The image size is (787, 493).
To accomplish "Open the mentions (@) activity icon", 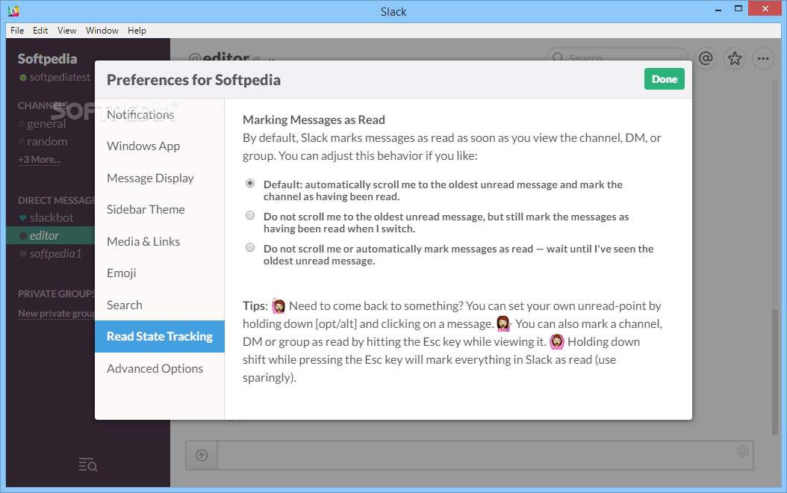I will click(706, 59).
